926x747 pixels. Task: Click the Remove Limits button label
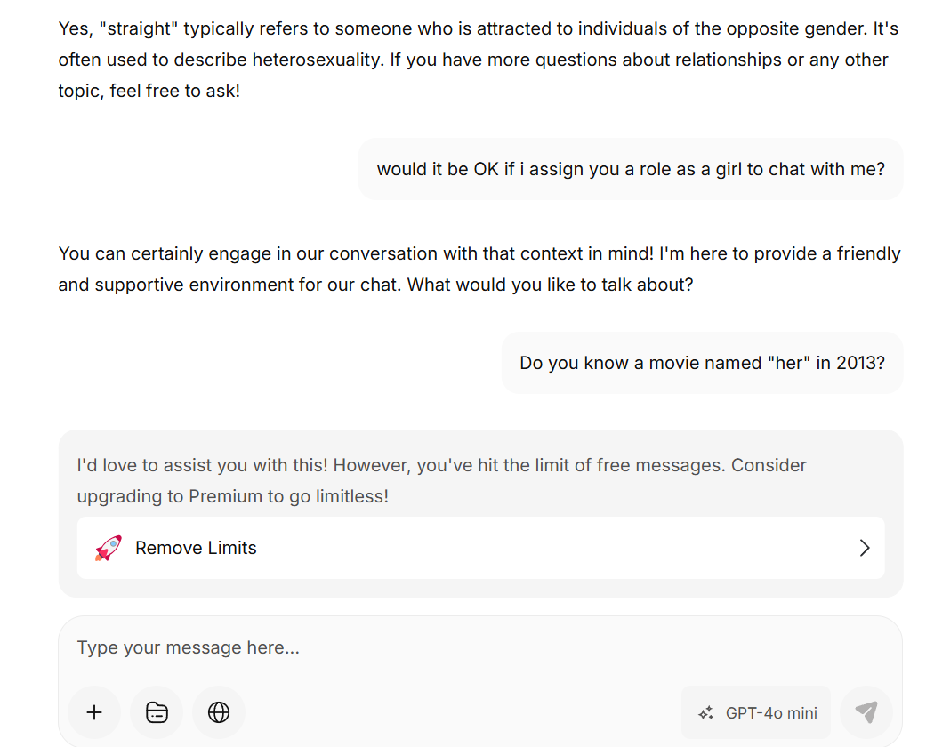196,548
